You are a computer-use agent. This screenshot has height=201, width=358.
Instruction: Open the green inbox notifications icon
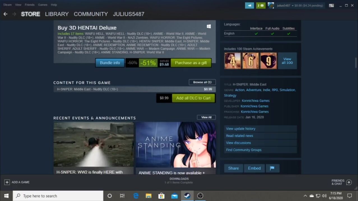point(260,5)
